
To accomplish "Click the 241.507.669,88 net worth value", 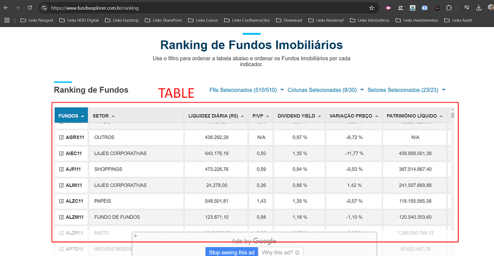I will coord(415,185).
